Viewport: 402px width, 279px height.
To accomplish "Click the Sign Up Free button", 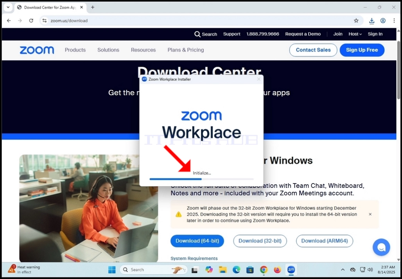I will pos(362,50).
